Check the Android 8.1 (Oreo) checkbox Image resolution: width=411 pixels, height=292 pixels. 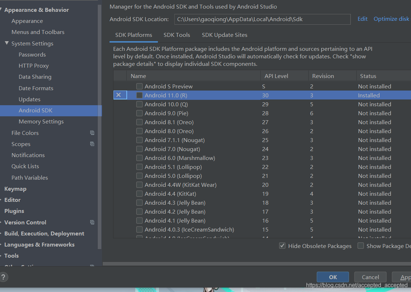(x=140, y=122)
